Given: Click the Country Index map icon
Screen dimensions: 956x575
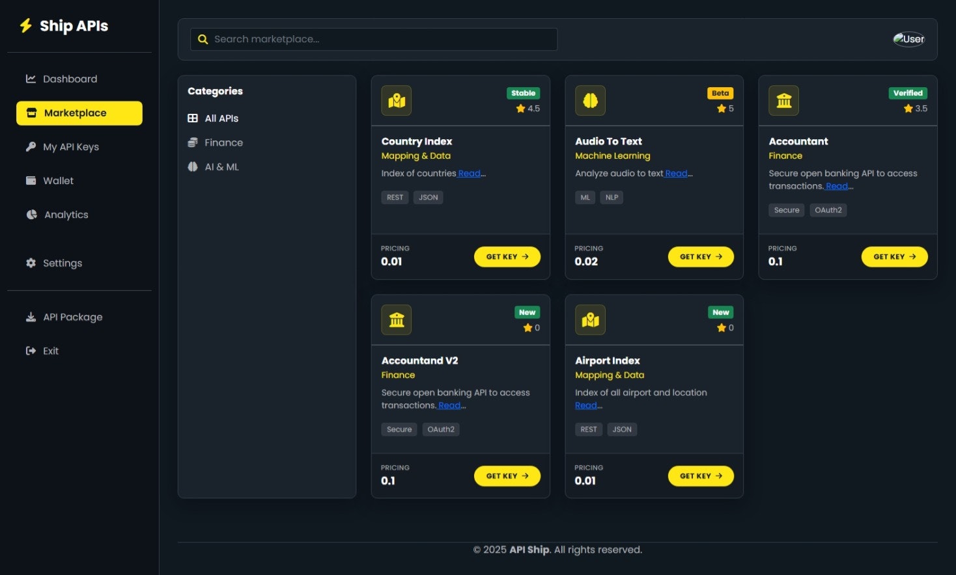Looking at the screenshot, I should [396, 100].
